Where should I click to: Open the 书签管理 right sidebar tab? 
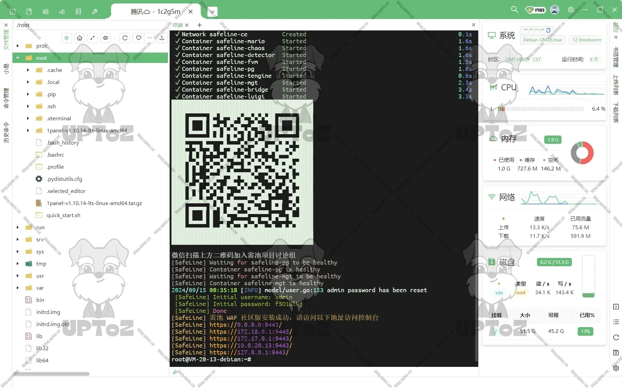615,57
